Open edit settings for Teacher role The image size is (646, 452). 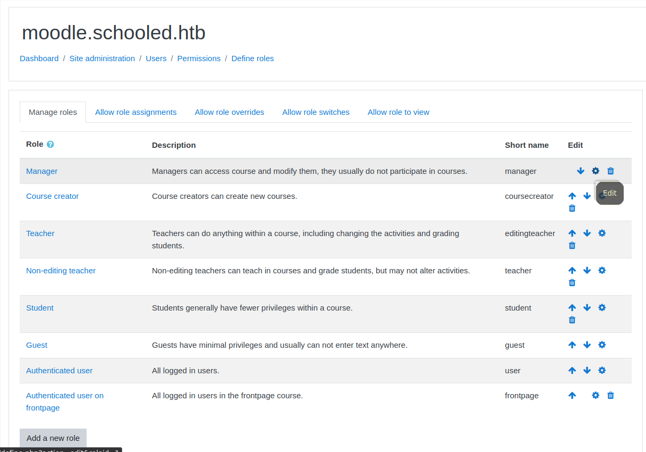point(602,233)
